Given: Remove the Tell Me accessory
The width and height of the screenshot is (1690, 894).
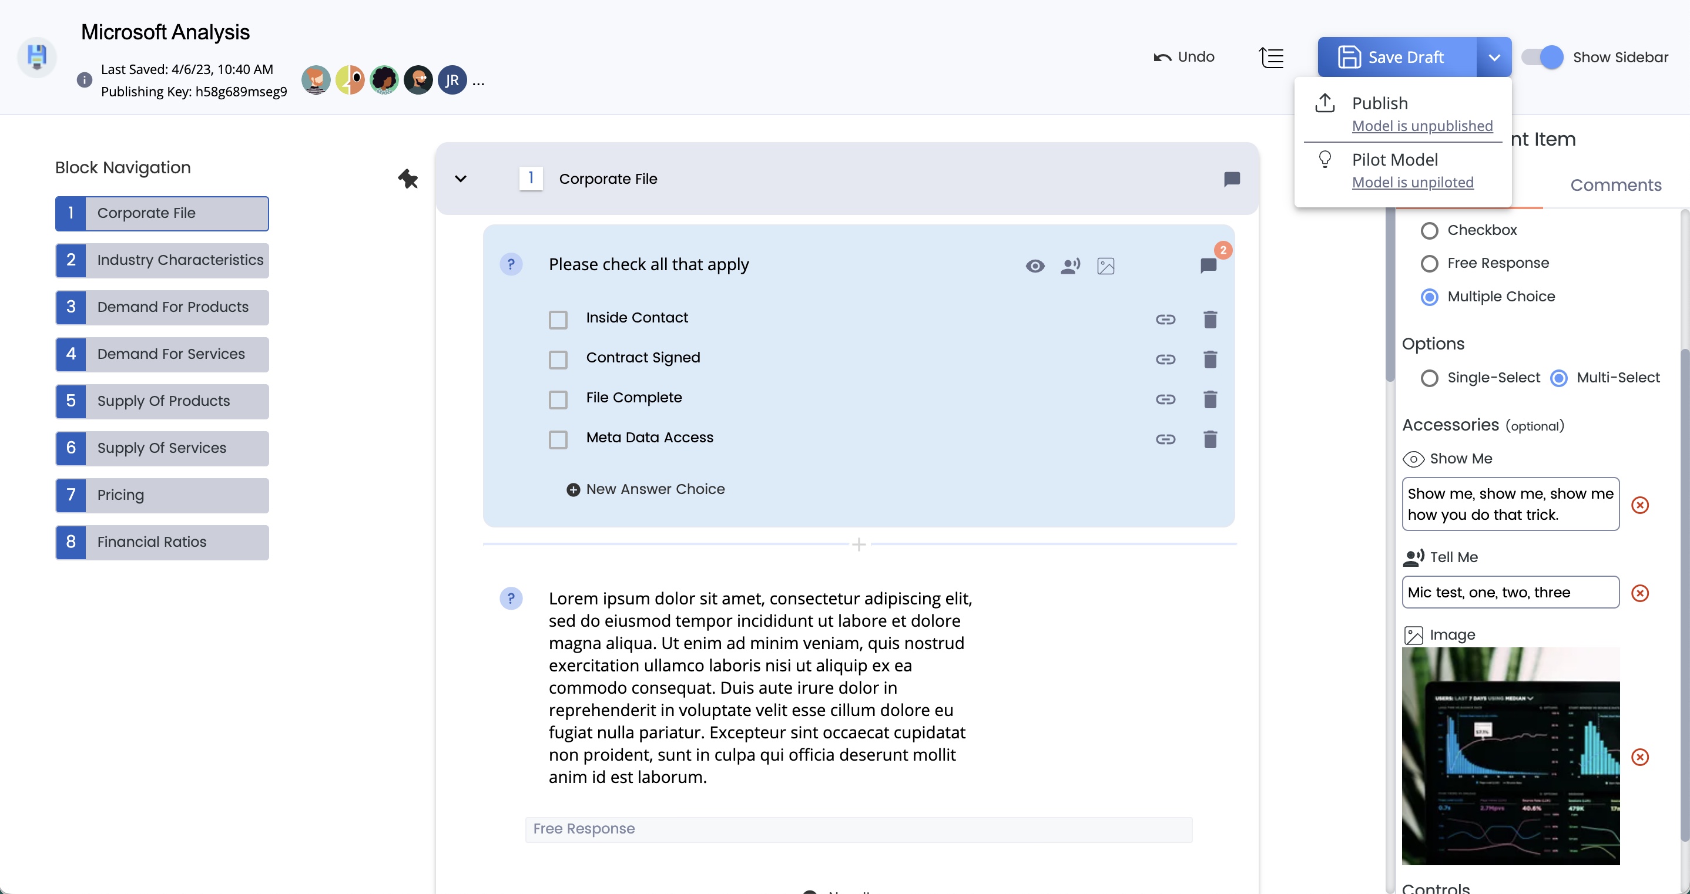Looking at the screenshot, I should click(x=1639, y=593).
